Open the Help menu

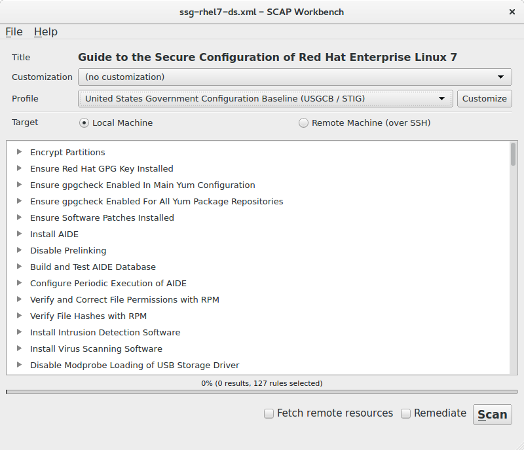pyautogui.click(x=46, y=31)
